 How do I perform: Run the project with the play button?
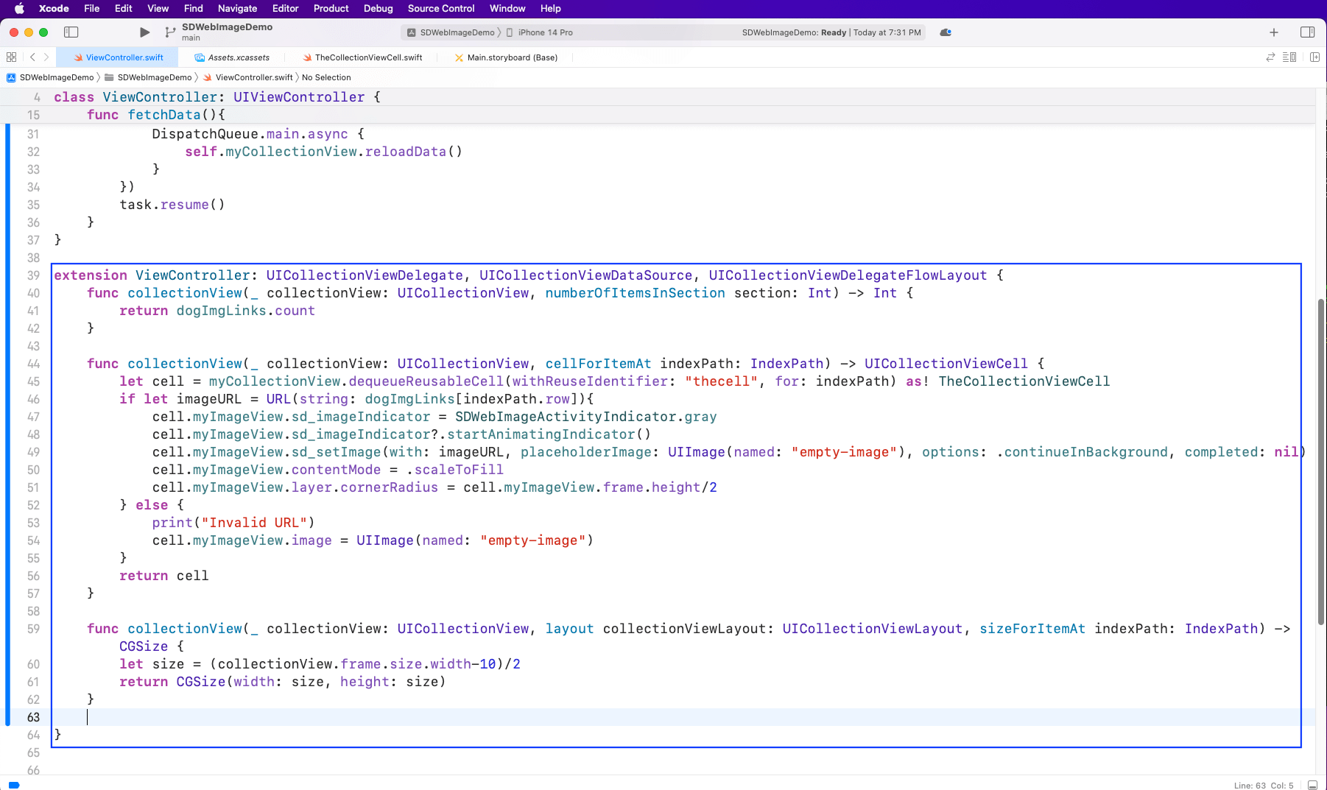pyautogui.click(x=144, y=32)
